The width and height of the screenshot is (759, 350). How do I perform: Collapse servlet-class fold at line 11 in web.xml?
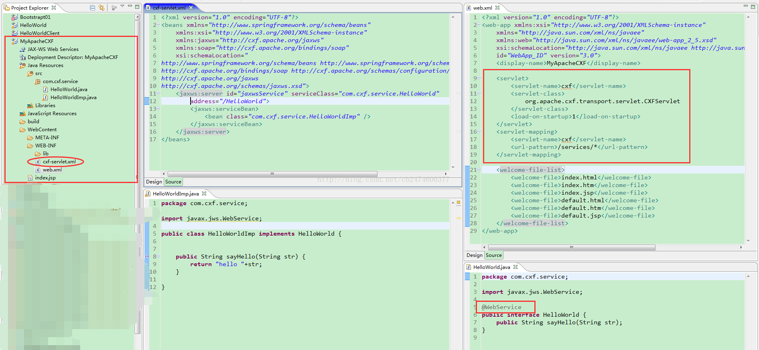(x=479, y=94)
